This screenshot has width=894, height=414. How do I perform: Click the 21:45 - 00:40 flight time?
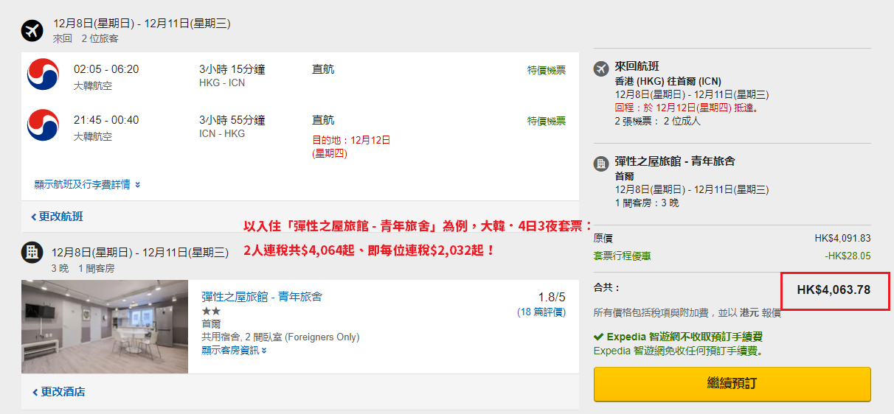point(106,120)
